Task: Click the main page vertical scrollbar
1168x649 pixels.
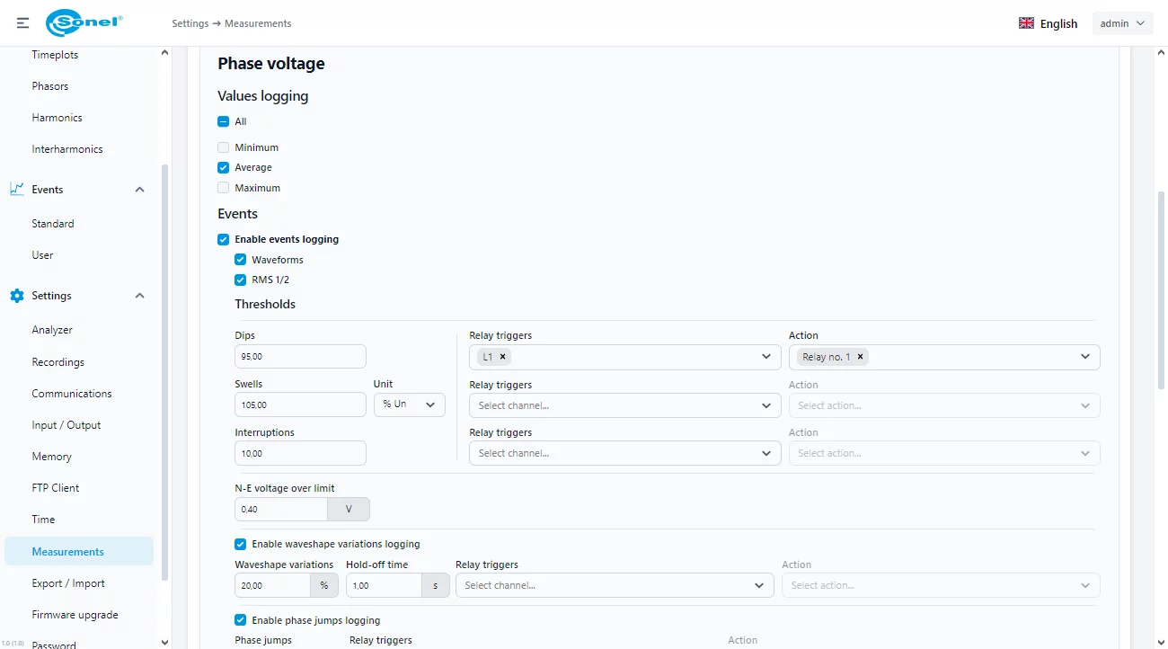Action: pyautogui.click(x=1161, y=288)
